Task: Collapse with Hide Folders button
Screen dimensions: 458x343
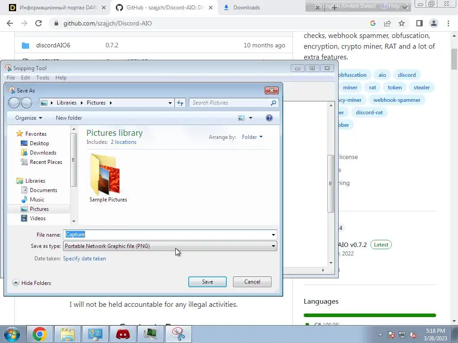Action: (x=32, y=283)
